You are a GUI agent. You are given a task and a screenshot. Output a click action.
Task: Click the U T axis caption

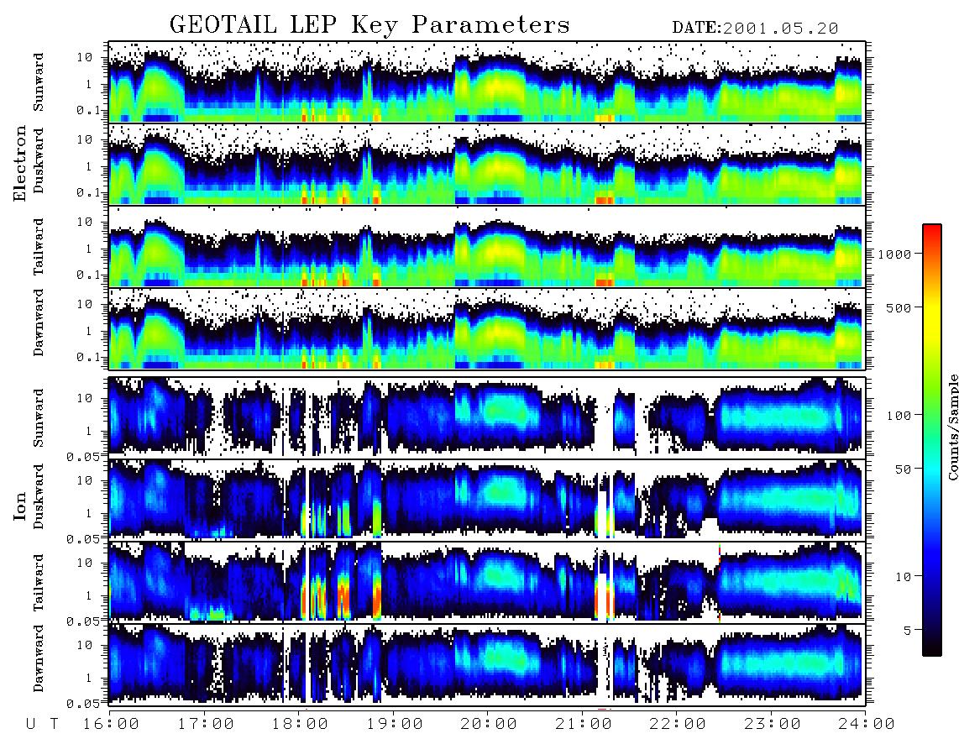43,724
